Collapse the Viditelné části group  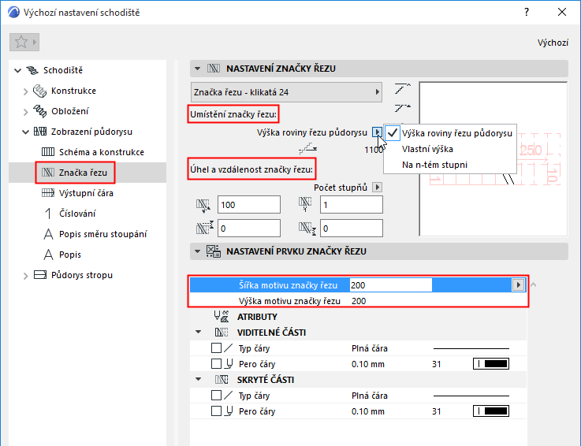(x=198, y=333)
